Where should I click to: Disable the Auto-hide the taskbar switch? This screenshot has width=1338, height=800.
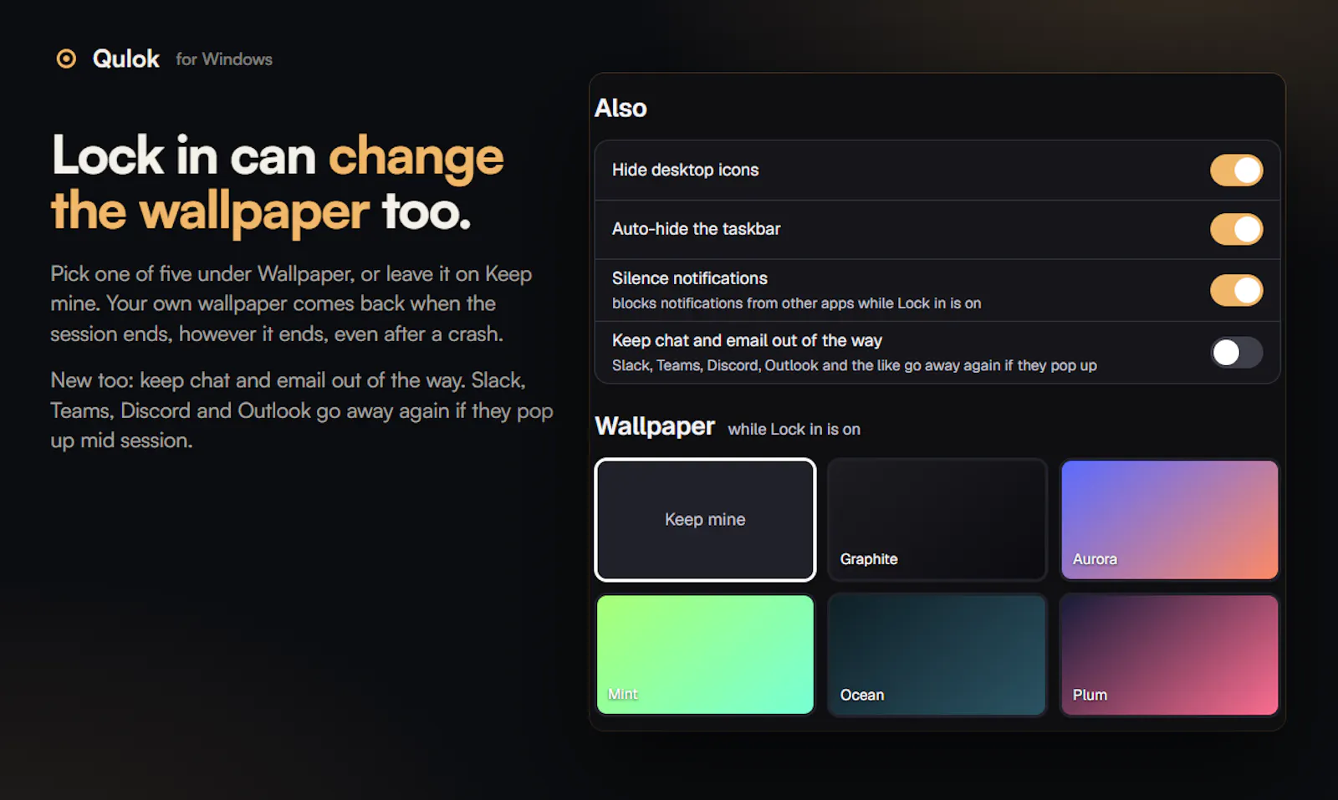1236,229
